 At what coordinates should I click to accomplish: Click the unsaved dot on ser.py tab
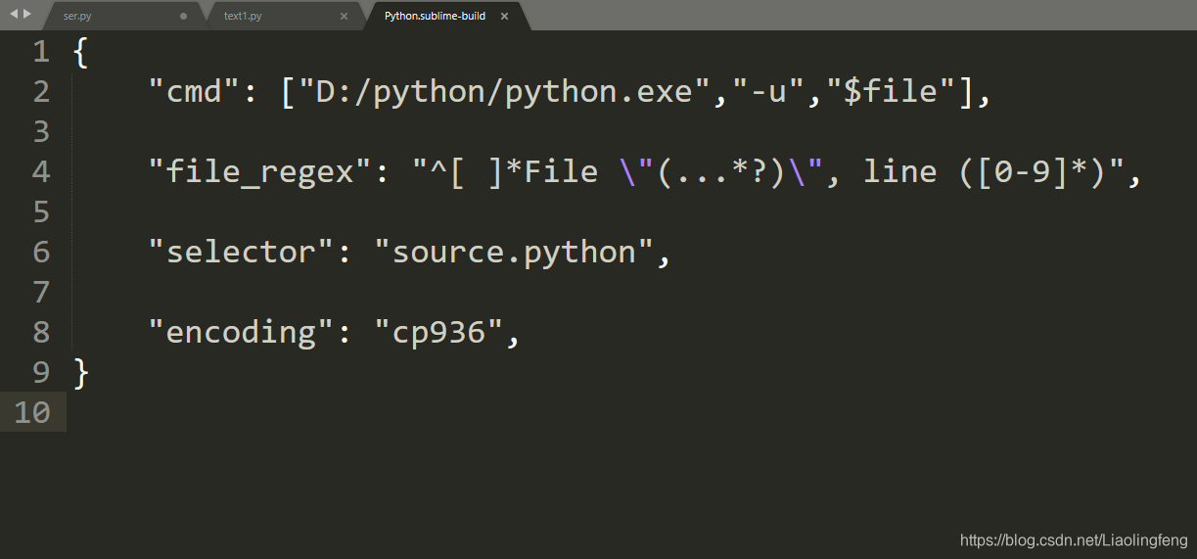coord(183,16)
